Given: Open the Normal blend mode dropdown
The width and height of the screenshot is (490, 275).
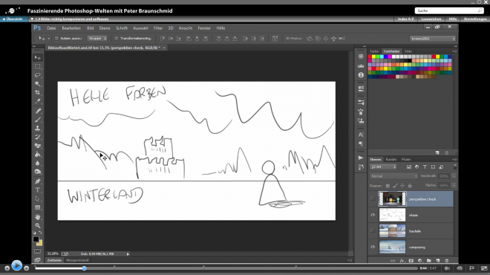Looking at the screenshot, I should 393,176.
